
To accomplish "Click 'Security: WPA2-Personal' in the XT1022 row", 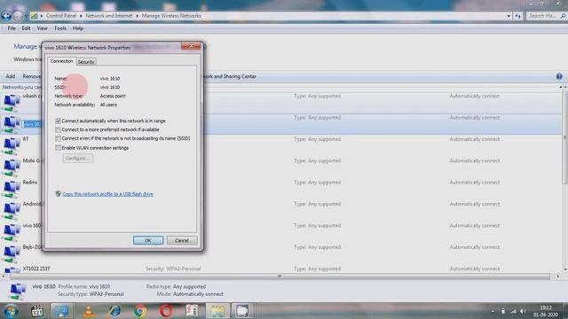I will pos(173,268).
